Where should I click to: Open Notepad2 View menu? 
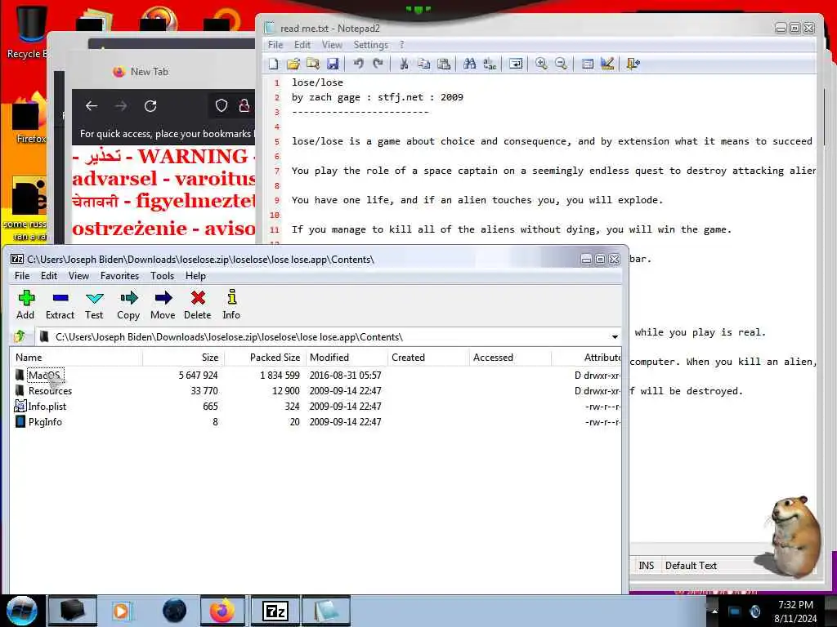click(x=332, y=45)
